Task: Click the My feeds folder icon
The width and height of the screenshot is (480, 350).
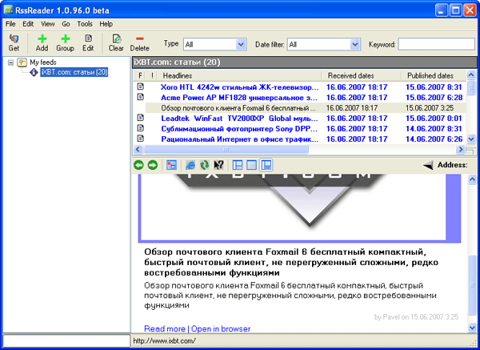Action: (22, 62)
